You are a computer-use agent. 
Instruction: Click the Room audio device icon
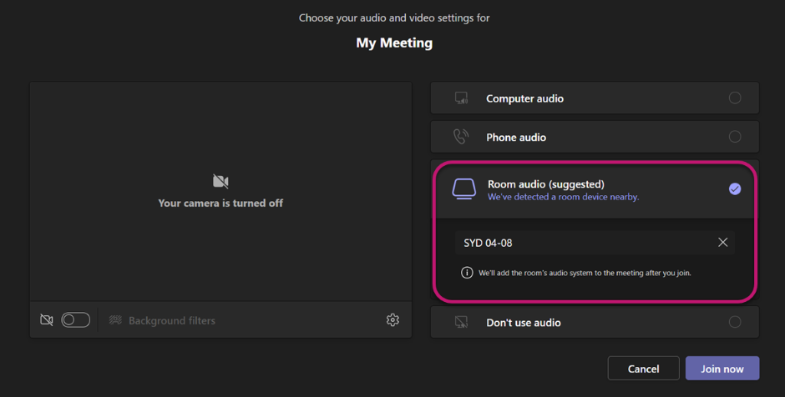tap(464, 189)
